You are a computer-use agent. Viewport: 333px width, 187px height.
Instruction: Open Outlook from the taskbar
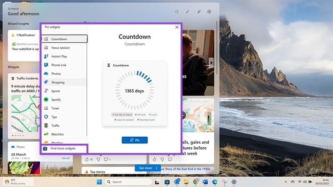pyautogui.click(x=176, y=182)
